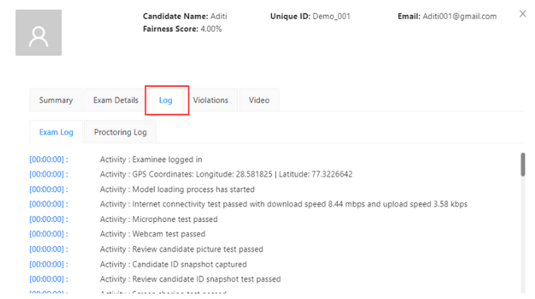This screenshot has width=535, height=299.
Task: Click timestamp beside GPS Coordinates entry
Action: pyautogui.click(x=49, y=174)
